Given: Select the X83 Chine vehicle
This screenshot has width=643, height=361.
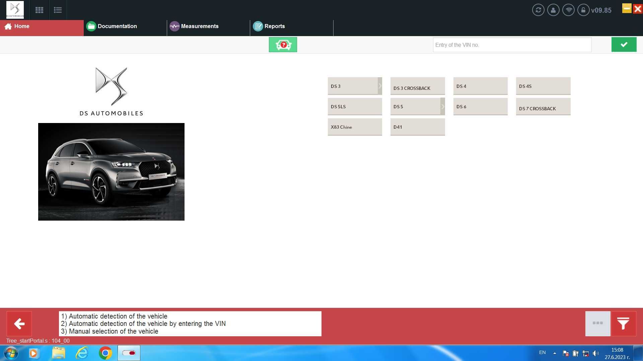Looking at the screenshot, I should point(355,127).
